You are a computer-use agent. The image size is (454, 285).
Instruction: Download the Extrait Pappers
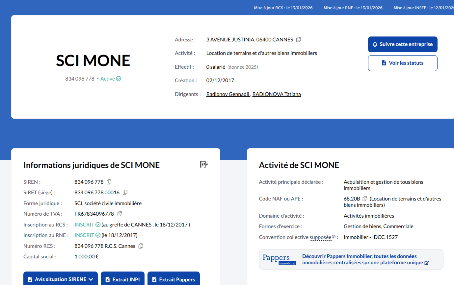pyautogui.click(x=174, y=279)
